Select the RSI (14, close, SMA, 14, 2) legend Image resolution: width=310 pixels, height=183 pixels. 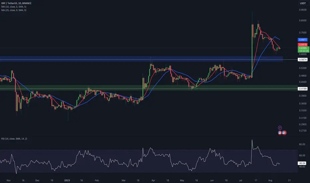point(14,139)
